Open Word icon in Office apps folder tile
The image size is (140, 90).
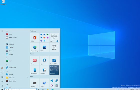coord(44,34)
